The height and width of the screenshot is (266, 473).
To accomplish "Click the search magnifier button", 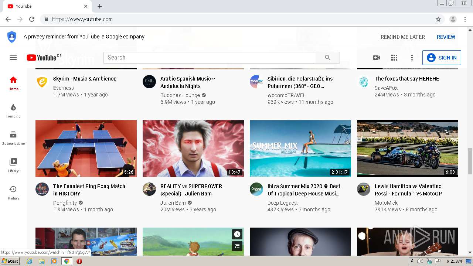I will click(x=328, y=58).
